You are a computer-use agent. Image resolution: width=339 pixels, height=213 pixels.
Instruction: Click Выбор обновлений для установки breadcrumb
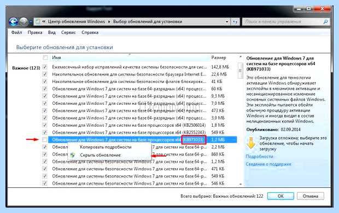point(148,22)
